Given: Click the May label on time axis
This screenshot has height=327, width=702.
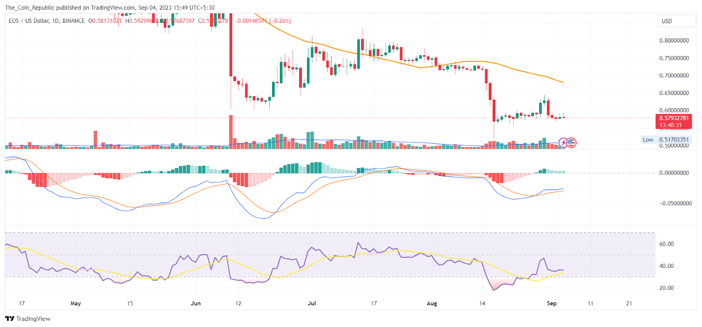Looking at the screenshot, I should [76, 303].
